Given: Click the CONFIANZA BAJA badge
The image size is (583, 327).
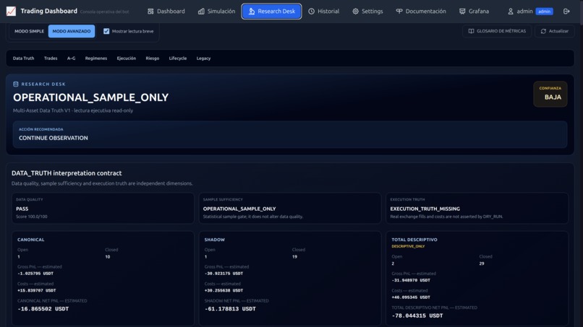Looking at the screenshot, I should click(x=550, y=94).
